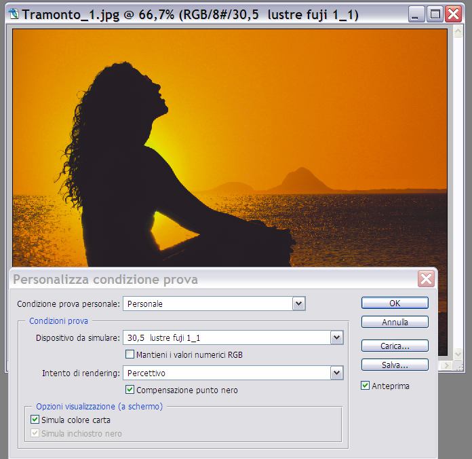The width and height of the screenshot is (472, 459).
Task: Uncheck Compensazione punto nero
Action: pos(130,389)
